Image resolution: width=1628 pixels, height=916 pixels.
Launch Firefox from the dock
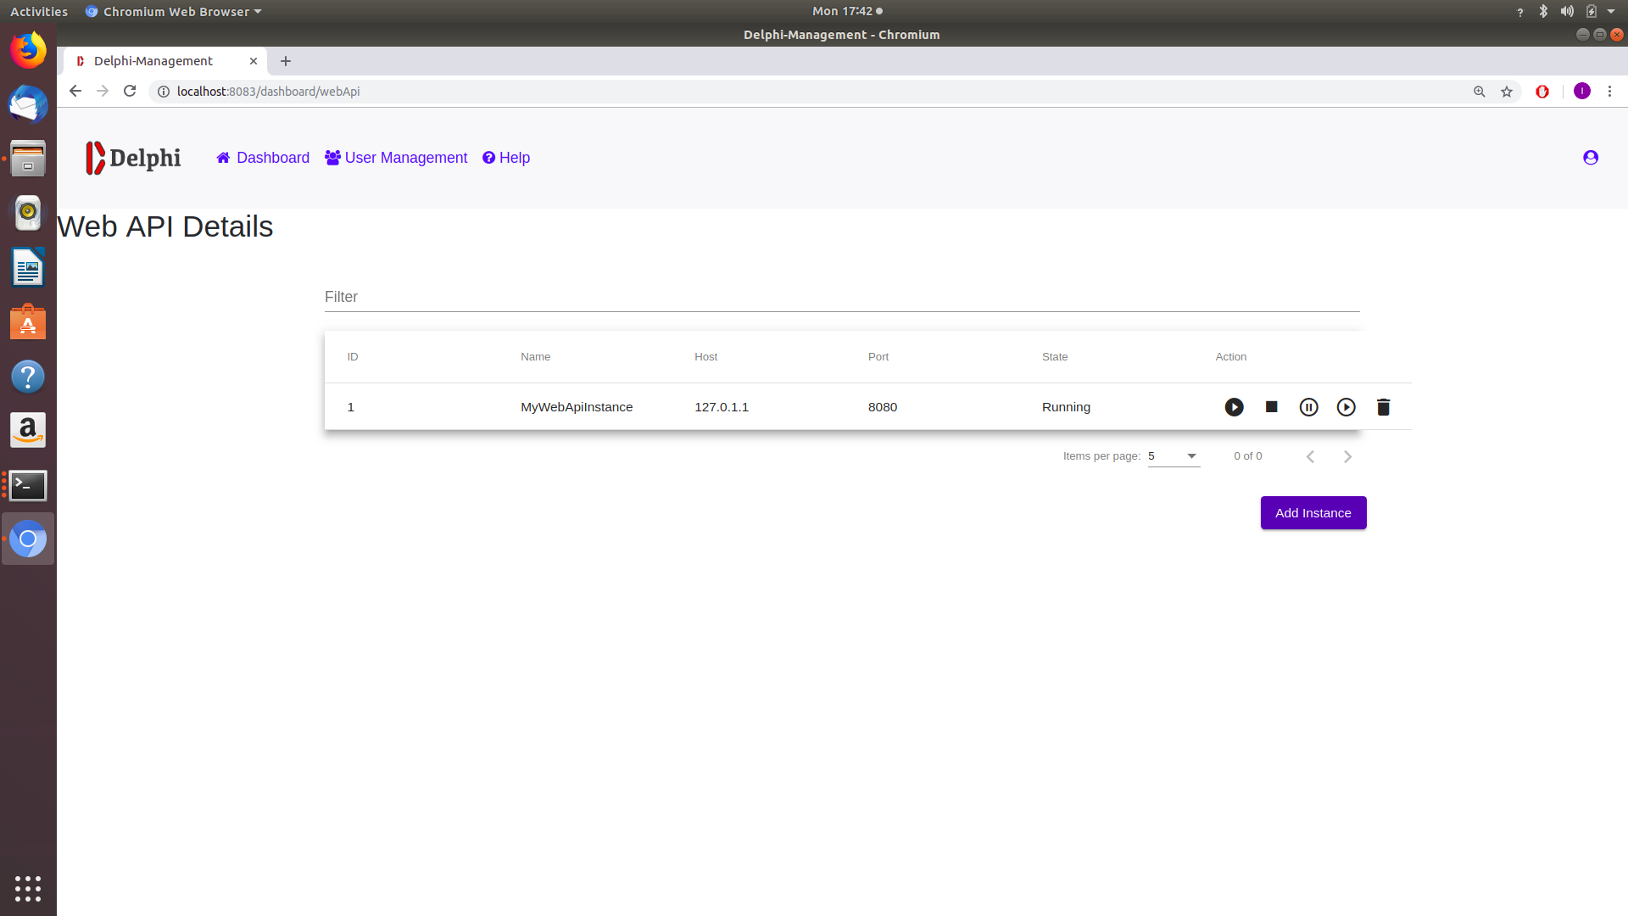[x=28, y=51]
